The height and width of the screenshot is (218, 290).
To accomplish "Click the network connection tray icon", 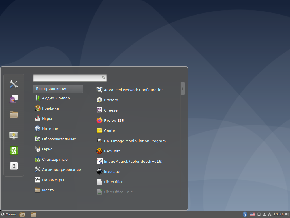I will coord(270,214).
